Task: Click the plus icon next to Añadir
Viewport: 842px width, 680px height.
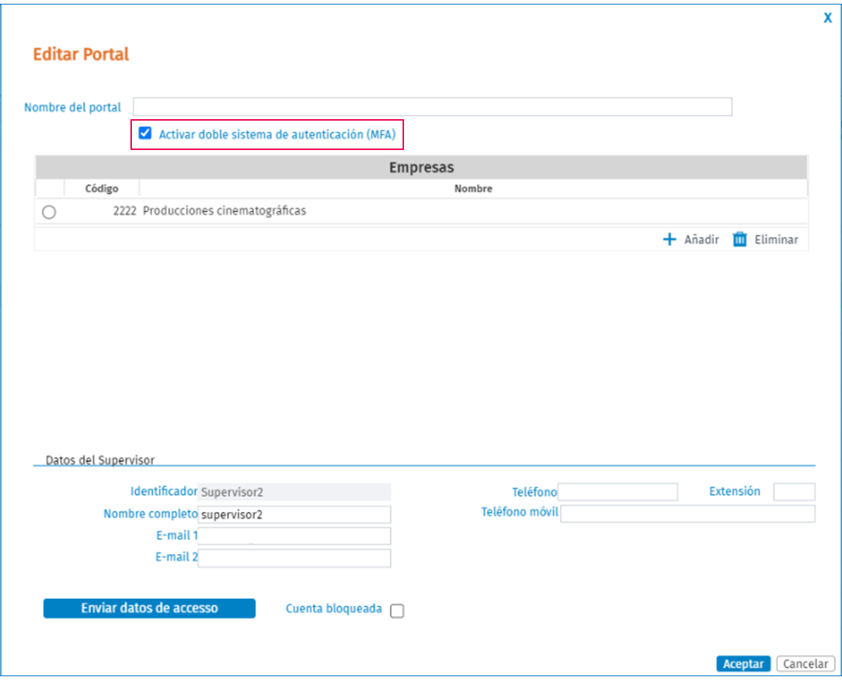Action: [669, 239]
